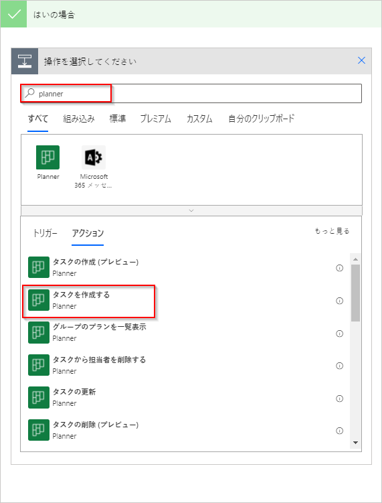Click the はいの場合 header text
This screenshot has width=382, height=503.
click(x=54, y=15)
